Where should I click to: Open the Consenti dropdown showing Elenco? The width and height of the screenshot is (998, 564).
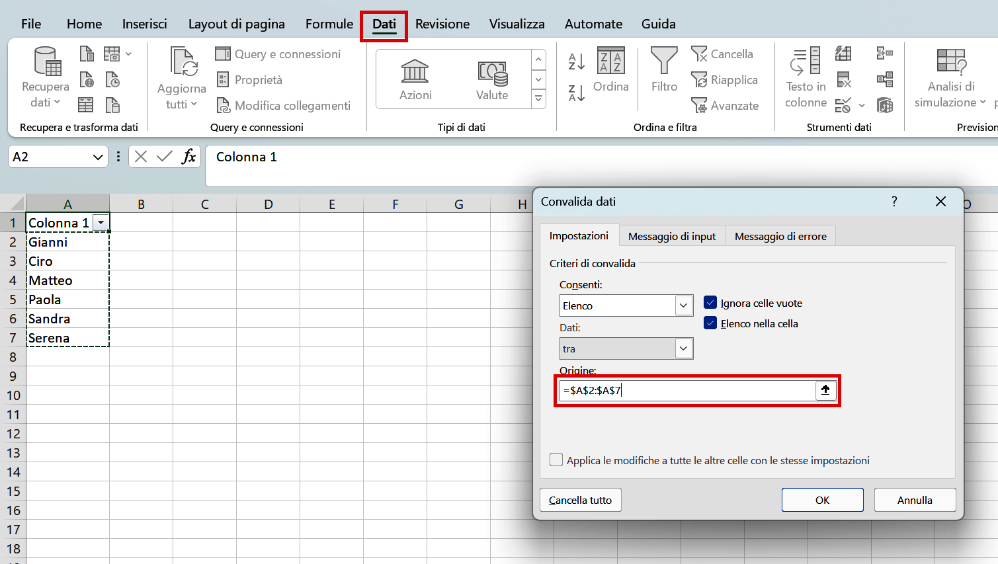[x=684, y=305]
